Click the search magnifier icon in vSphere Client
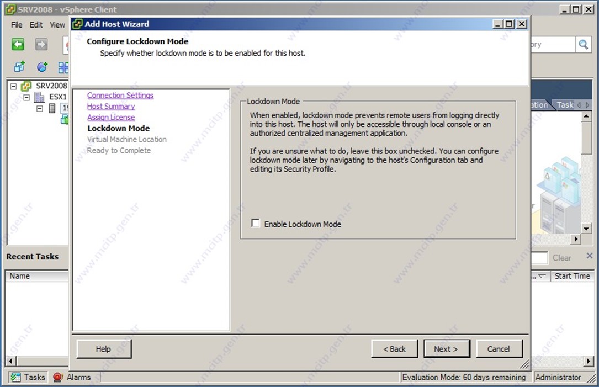Viewport: 599px width, 387px height. coord(584,45)
